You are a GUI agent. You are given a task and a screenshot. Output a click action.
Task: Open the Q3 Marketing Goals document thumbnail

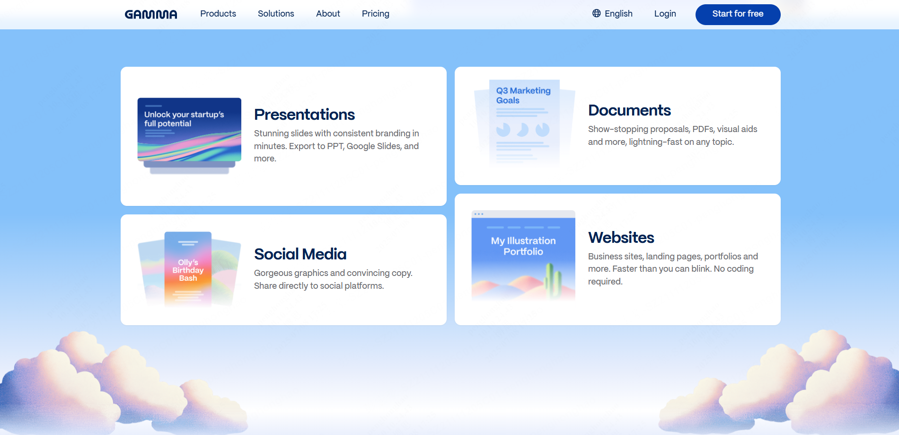click(x=524, y=123)
